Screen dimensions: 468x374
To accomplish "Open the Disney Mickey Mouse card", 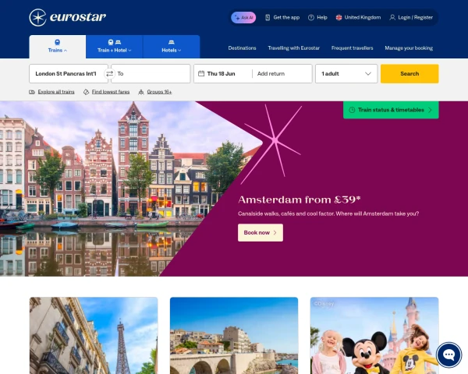I will click(x=374, y=336).
